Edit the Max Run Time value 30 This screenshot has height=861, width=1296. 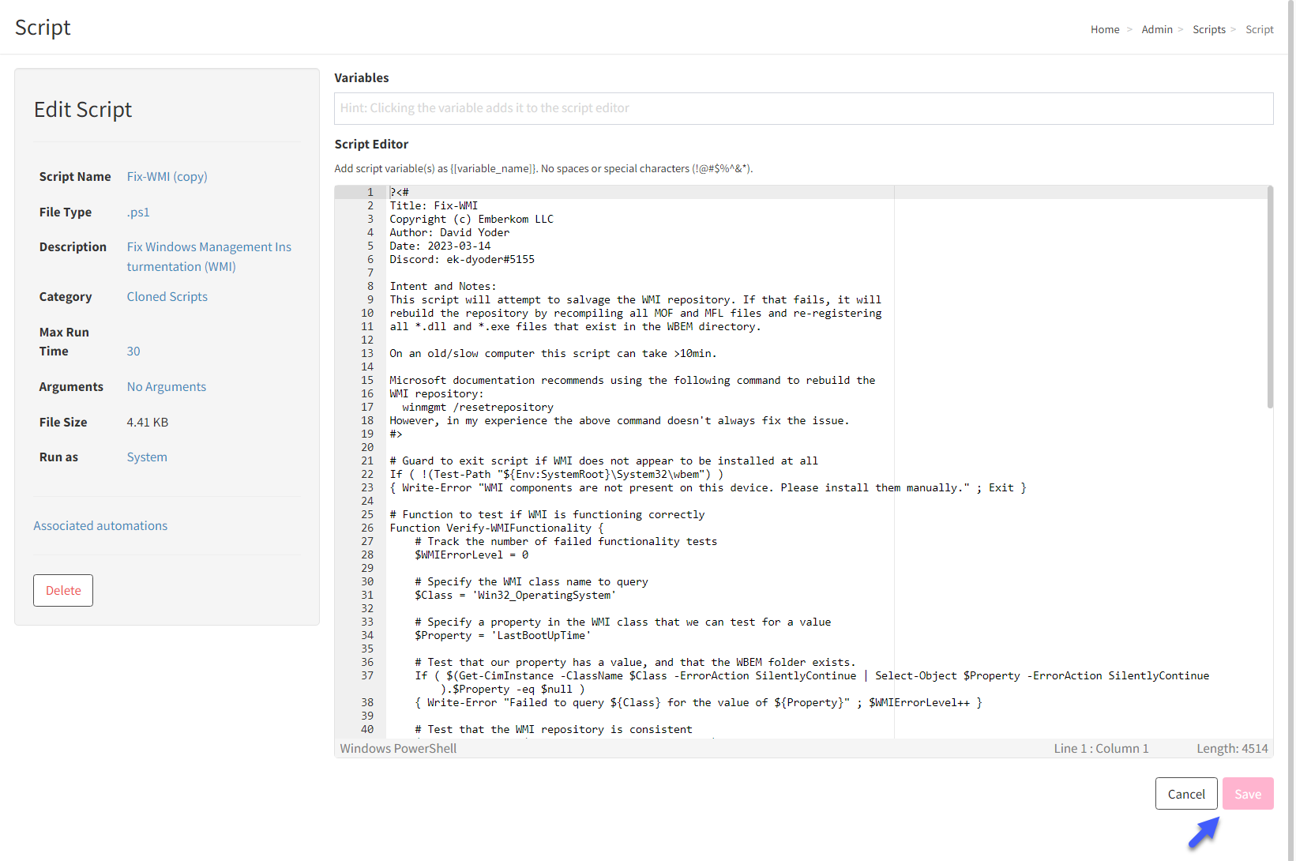(133, 351)
